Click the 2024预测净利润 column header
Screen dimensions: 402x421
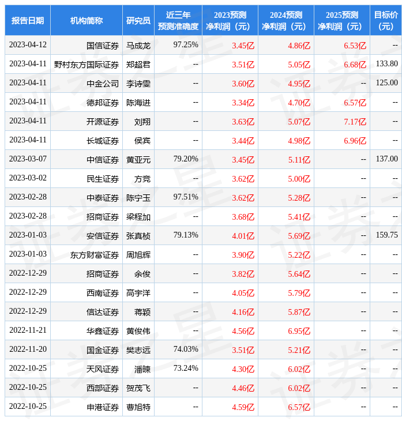[x=286, y=21]
